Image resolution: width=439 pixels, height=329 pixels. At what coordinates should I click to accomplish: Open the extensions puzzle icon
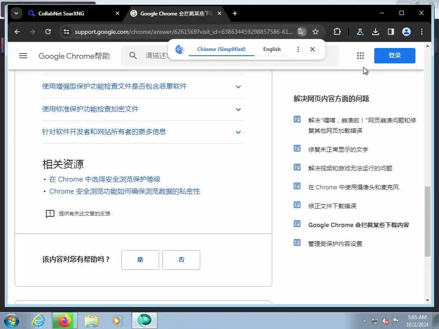(x=337, y=32)
